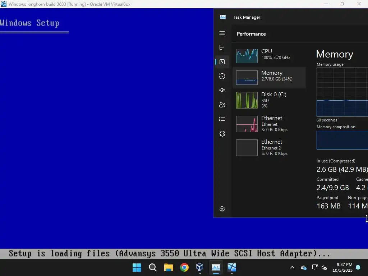This screenshot has width=368, height=276.
Task: Click 'Performance' page heading
Action: point(251,34)
